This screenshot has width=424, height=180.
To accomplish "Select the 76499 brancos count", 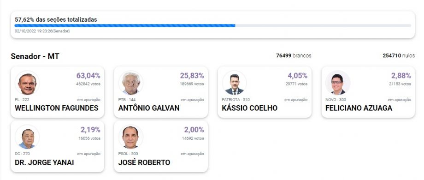I will (294, 55).
